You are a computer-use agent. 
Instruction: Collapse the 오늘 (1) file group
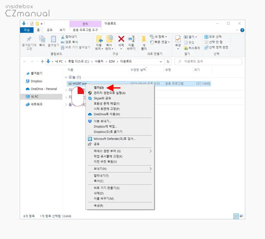click(67, 77)
